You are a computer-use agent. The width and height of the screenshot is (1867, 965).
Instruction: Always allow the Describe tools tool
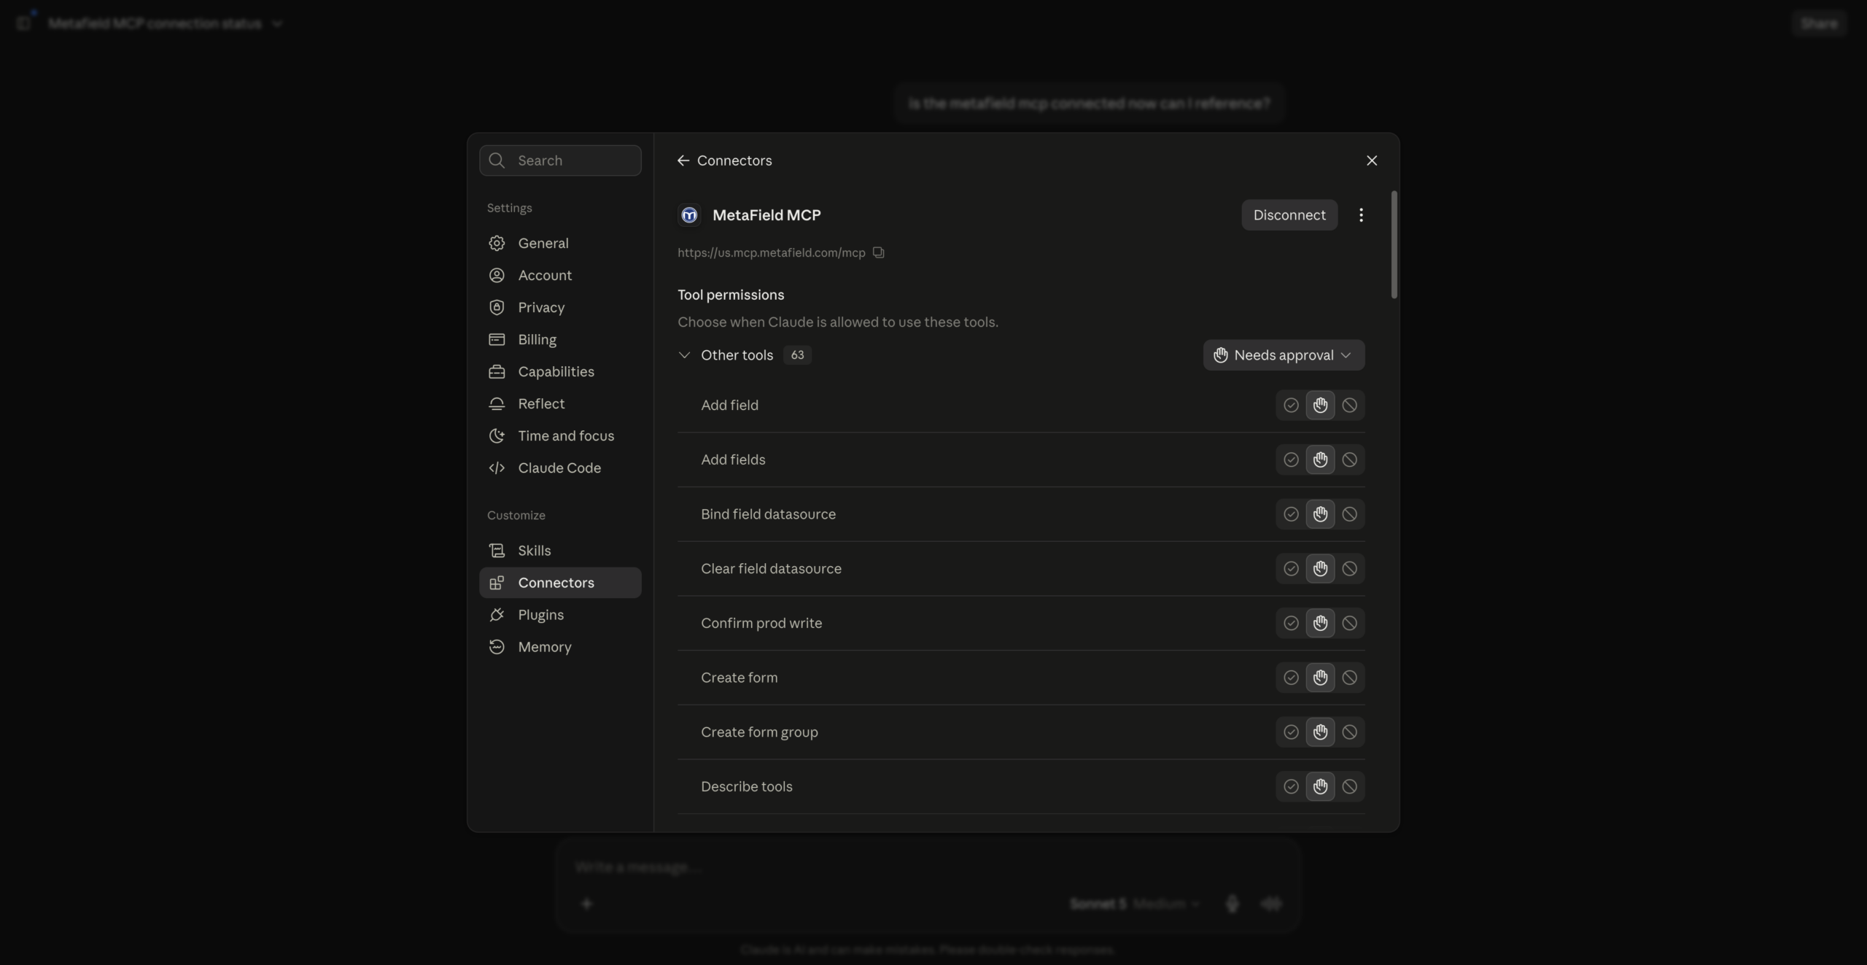click(1291, 786)
